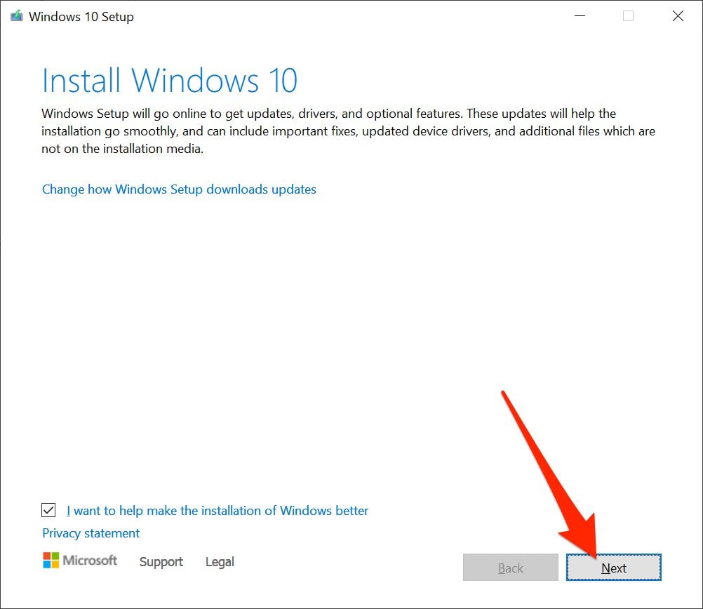Open the Privacy statement link
This screenshot has width=703, height=609.
click(91, 533)
